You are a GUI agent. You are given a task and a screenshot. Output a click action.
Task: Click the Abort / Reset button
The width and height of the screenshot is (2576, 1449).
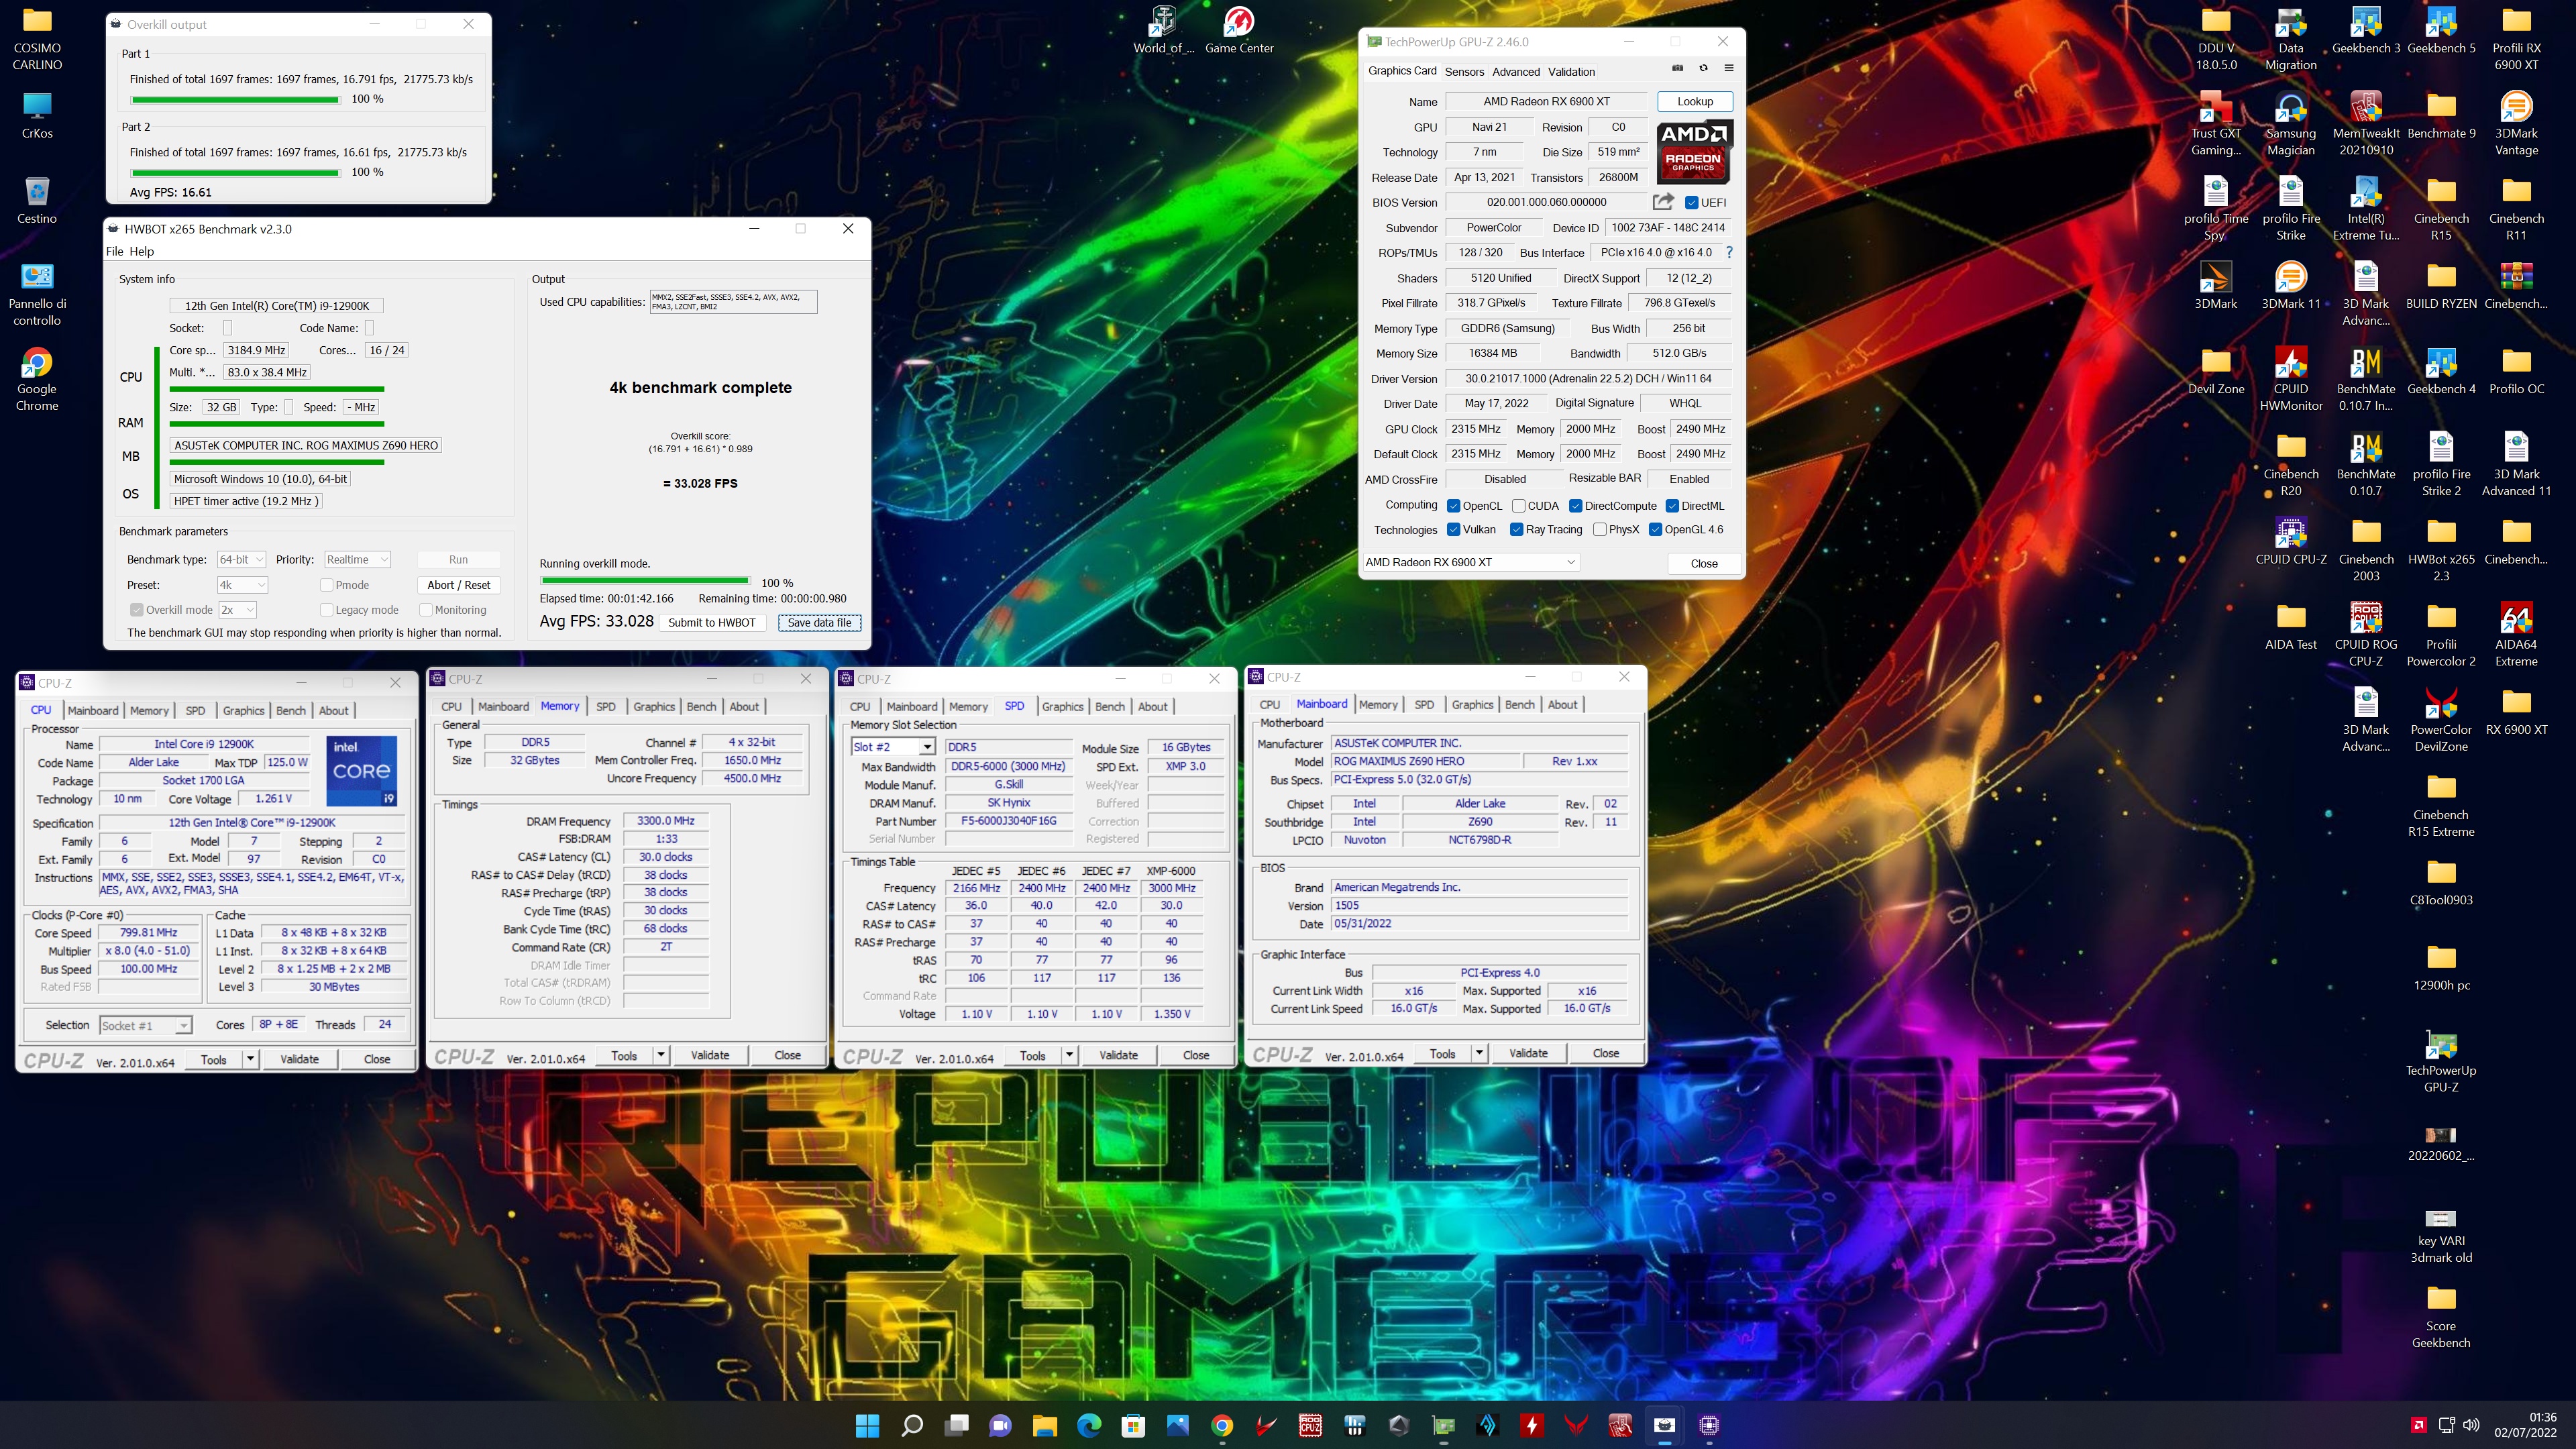(x=458, y=585)
